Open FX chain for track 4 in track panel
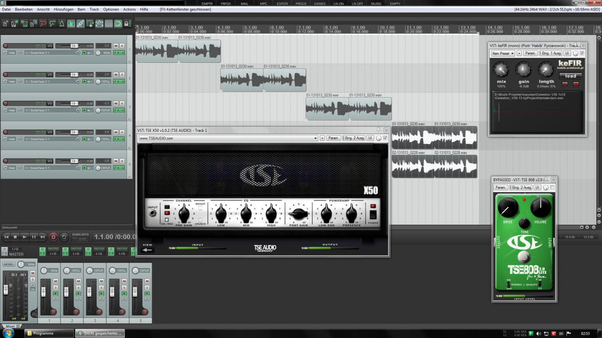602x338 pixels. [117, 139]
